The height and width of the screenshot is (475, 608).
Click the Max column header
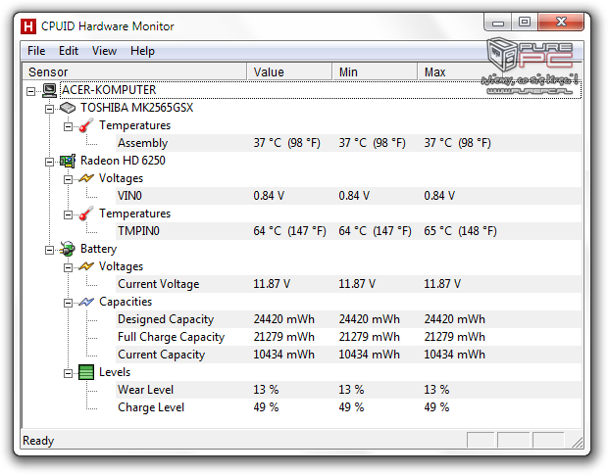coord(458,72)
